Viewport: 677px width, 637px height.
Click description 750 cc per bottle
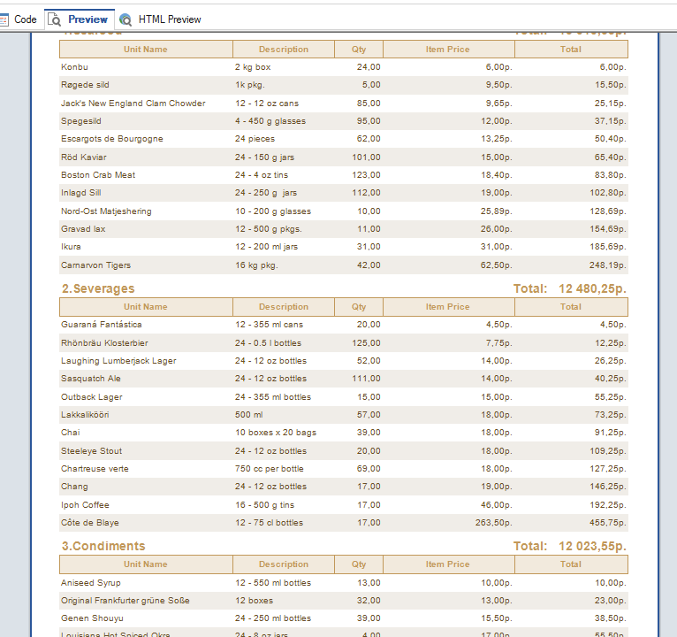270,469
